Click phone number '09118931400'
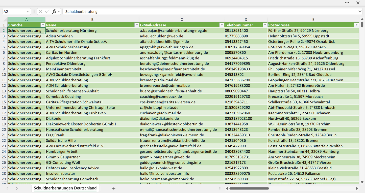This screenshot has height=193, width=365. click(x=246, y=30)
